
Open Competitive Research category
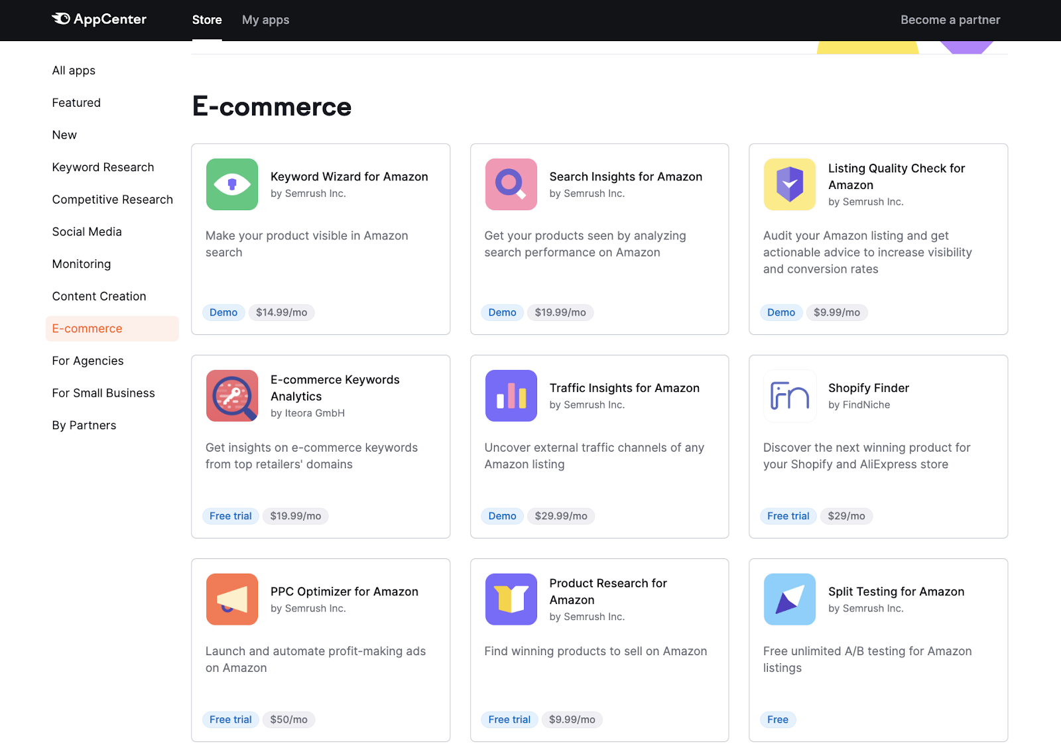(112, 200)
